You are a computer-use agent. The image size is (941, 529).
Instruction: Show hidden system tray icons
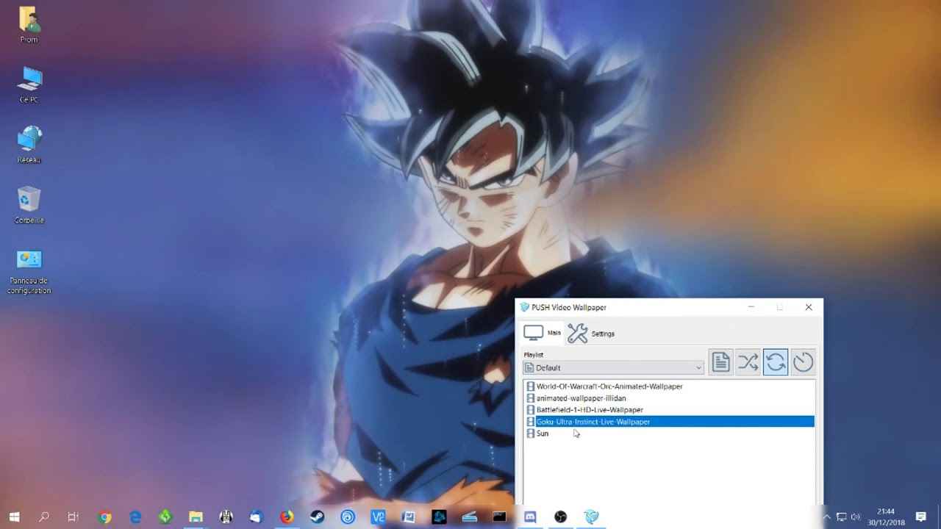(826, 517)
